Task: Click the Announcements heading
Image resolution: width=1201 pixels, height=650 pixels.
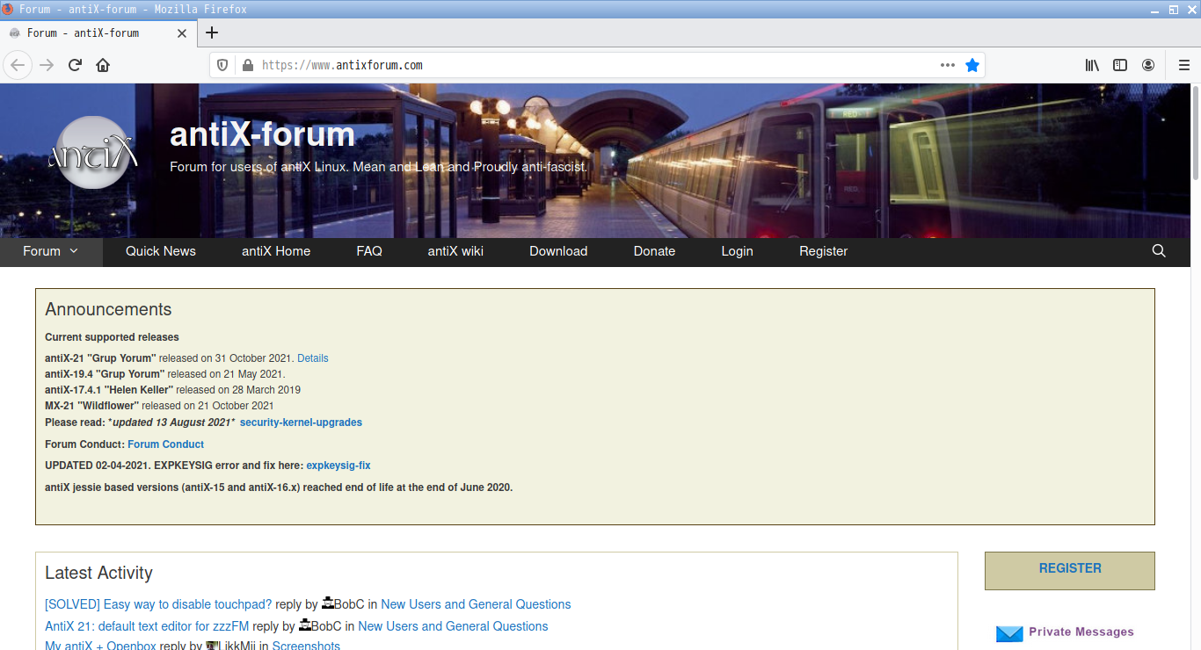Action: [108, 309]
